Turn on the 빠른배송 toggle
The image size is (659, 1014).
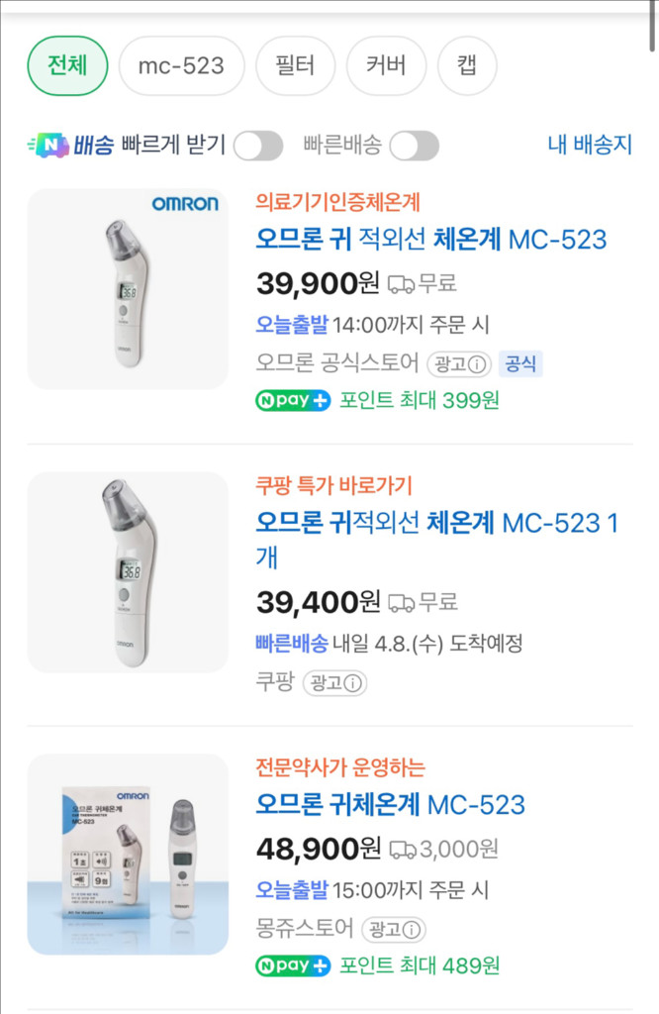pos(415,145)
